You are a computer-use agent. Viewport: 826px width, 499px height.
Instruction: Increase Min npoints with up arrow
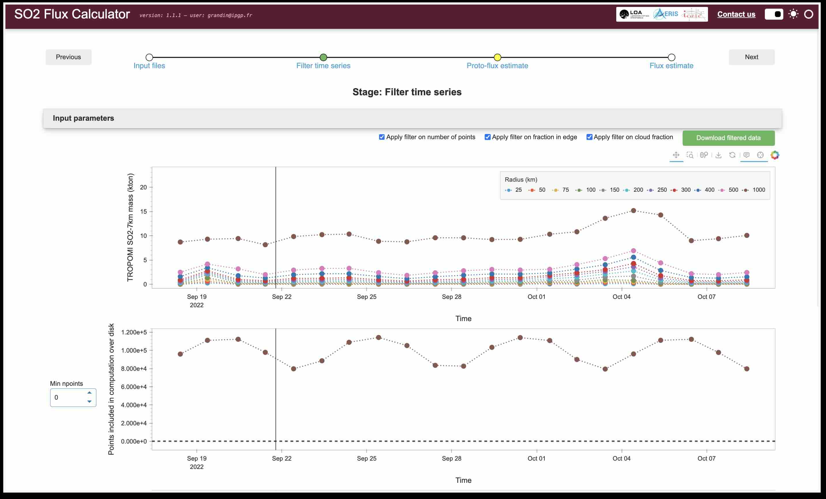pyautogui.click(x=89, y=393)
